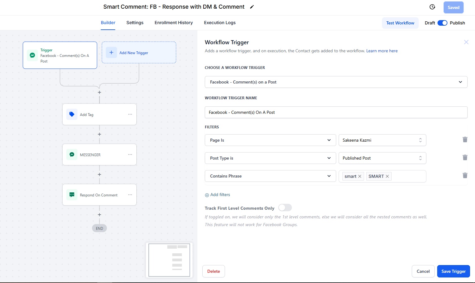Delete the Page Is filter row
This screenshot has width=475, height=283.
465,140
